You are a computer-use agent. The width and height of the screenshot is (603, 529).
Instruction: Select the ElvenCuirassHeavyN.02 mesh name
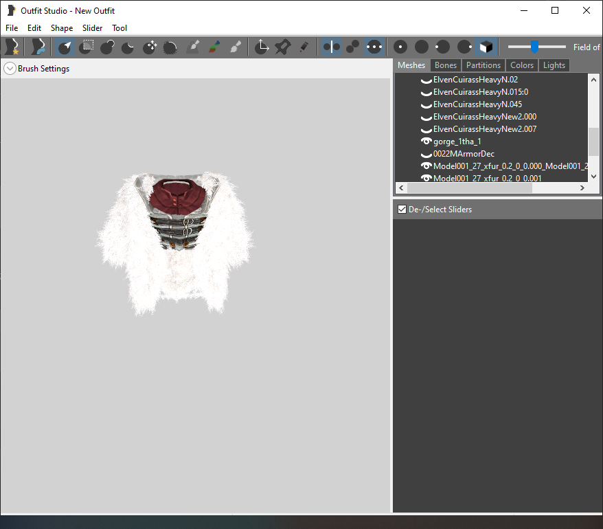click(475, 80)
